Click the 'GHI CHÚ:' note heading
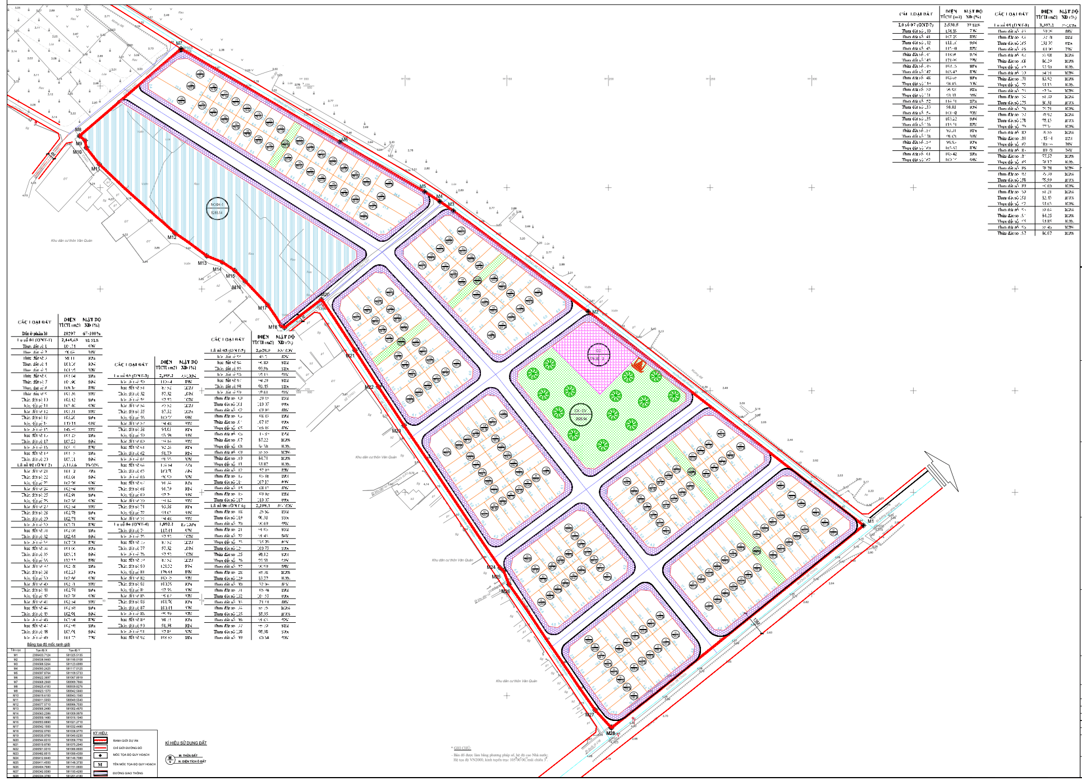1082x781 pixels. [x=461, y=748]
